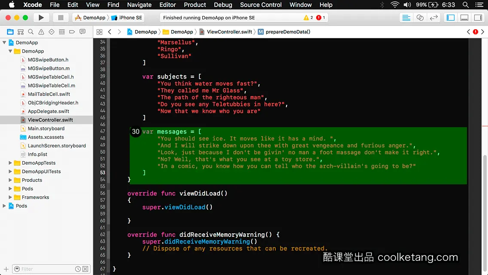The image size is (488, 275).
Task: Toggle the navigator panel visibility
Action: tap(451, 18)
